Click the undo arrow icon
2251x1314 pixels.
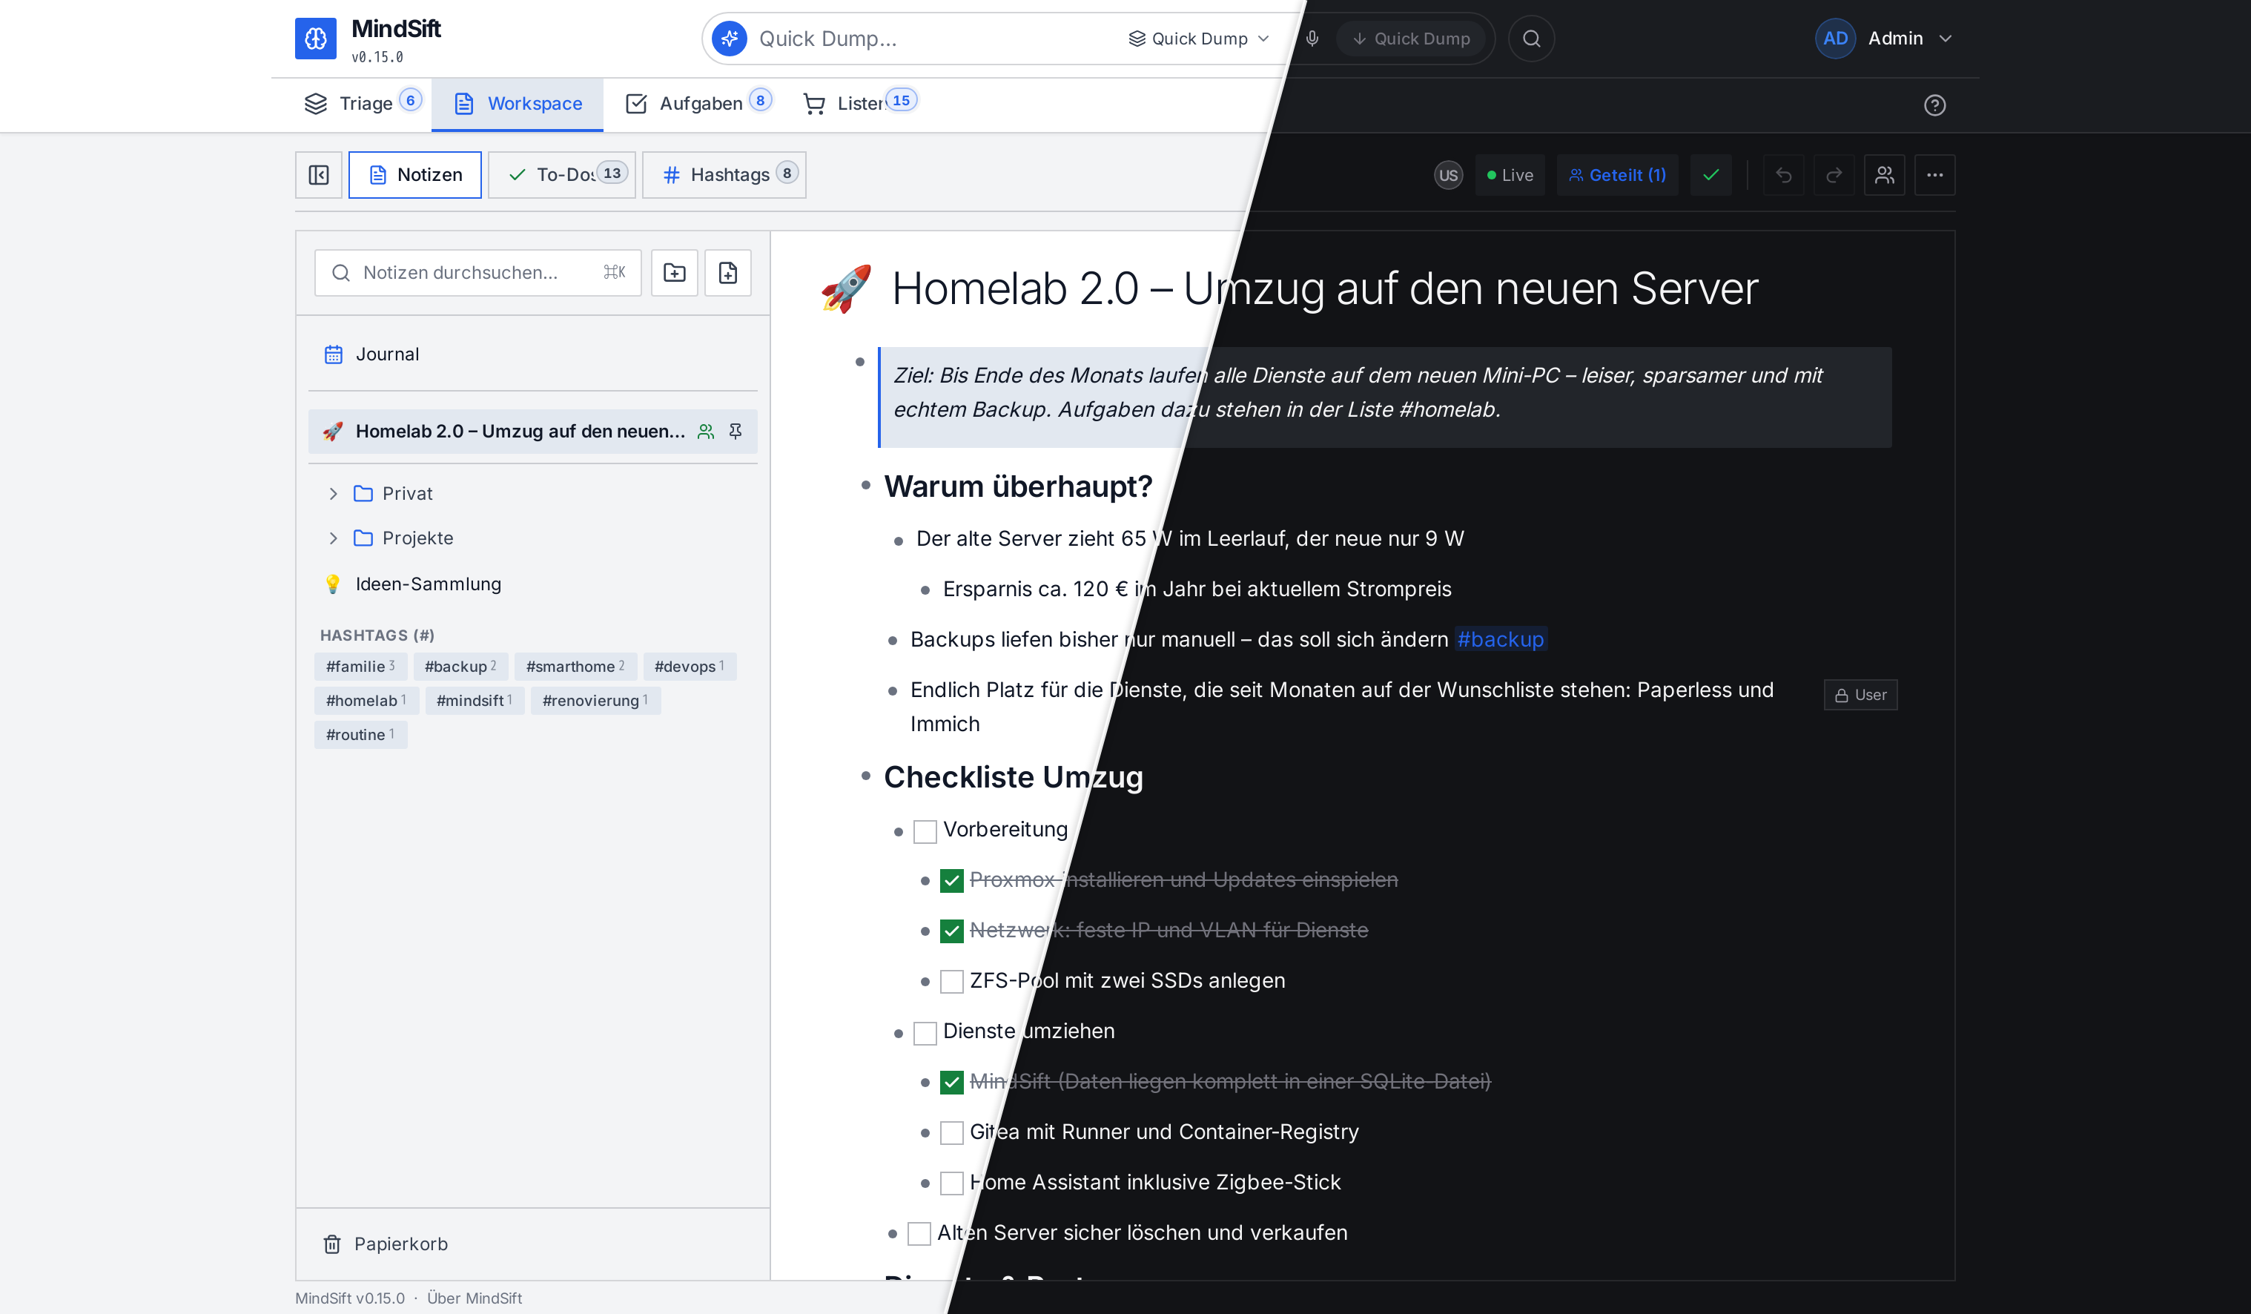coord(1783,175)
